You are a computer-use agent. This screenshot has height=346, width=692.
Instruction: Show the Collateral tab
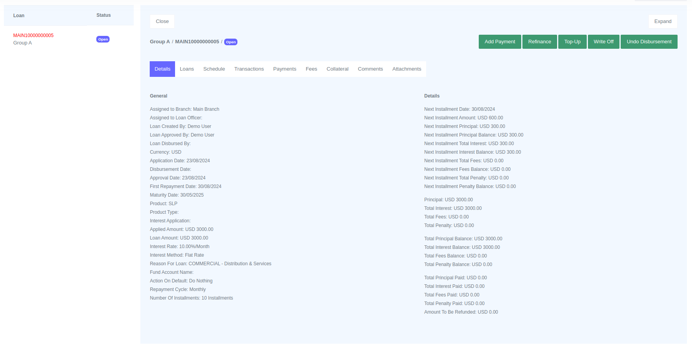337,69
